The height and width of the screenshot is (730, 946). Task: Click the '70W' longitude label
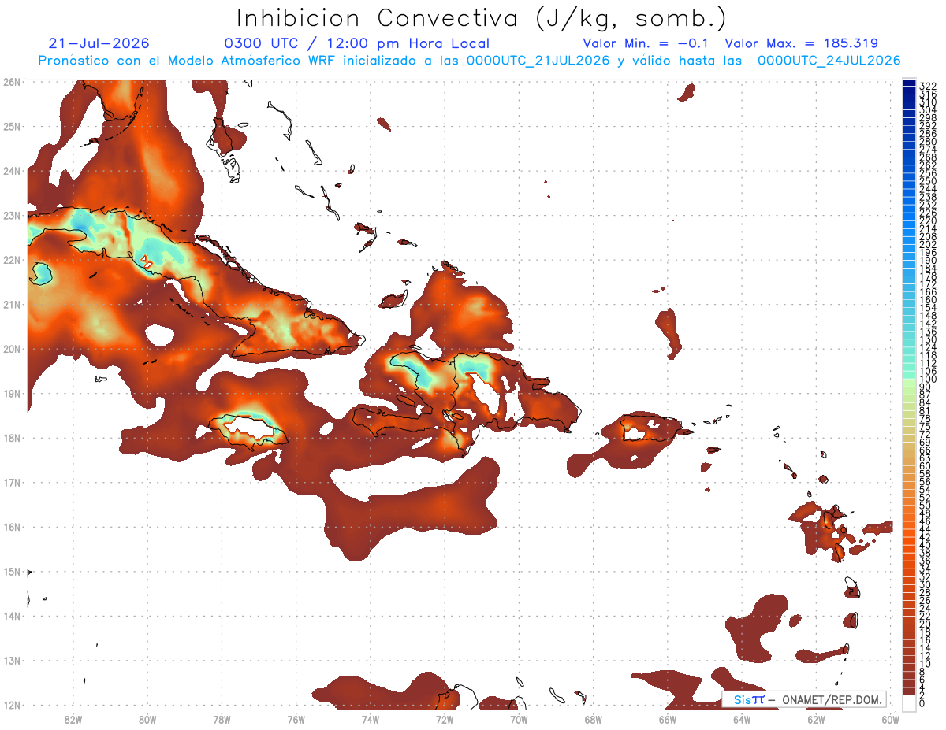(x=519, y=718)
